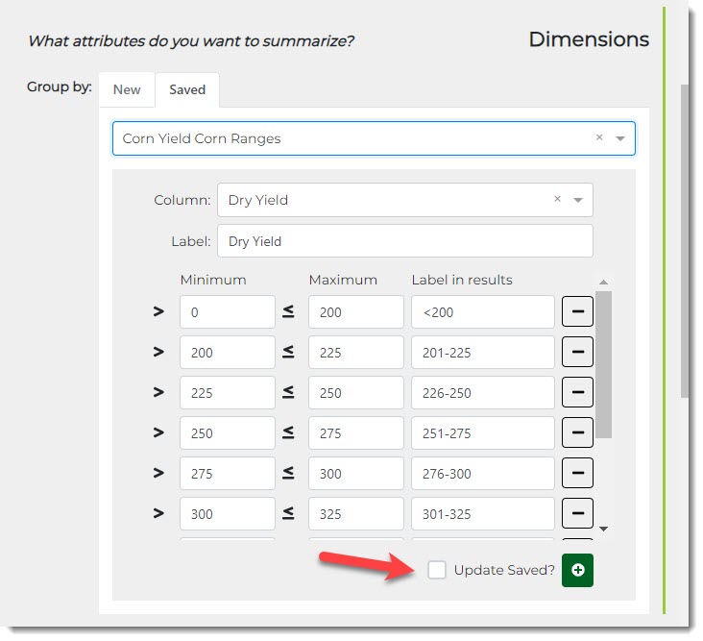Expand the Column Dry Yield dropdown
The height and width of the screenshot is (641, 703).
(x=578, y=200)
